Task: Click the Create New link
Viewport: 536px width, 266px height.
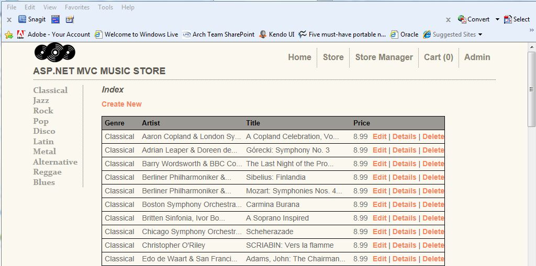Action: coord(121,104)
